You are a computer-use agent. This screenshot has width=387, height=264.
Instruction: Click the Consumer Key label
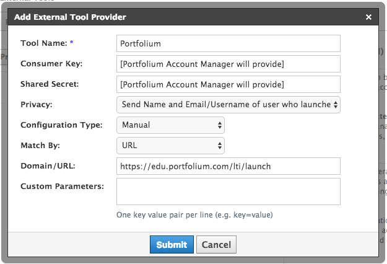coord(51,64)
